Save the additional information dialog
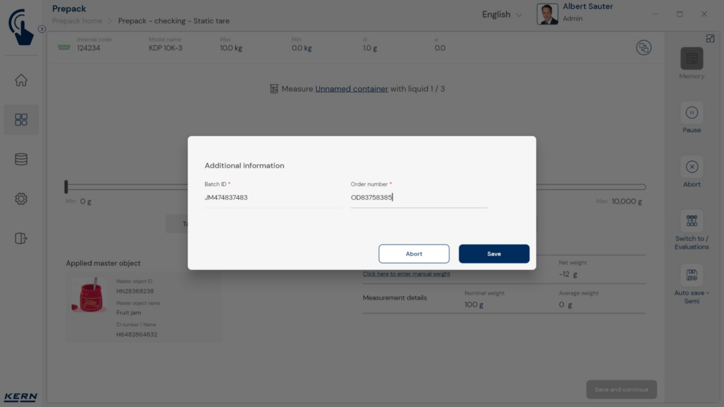The image size is (724, 407). (x=494, y=254)
